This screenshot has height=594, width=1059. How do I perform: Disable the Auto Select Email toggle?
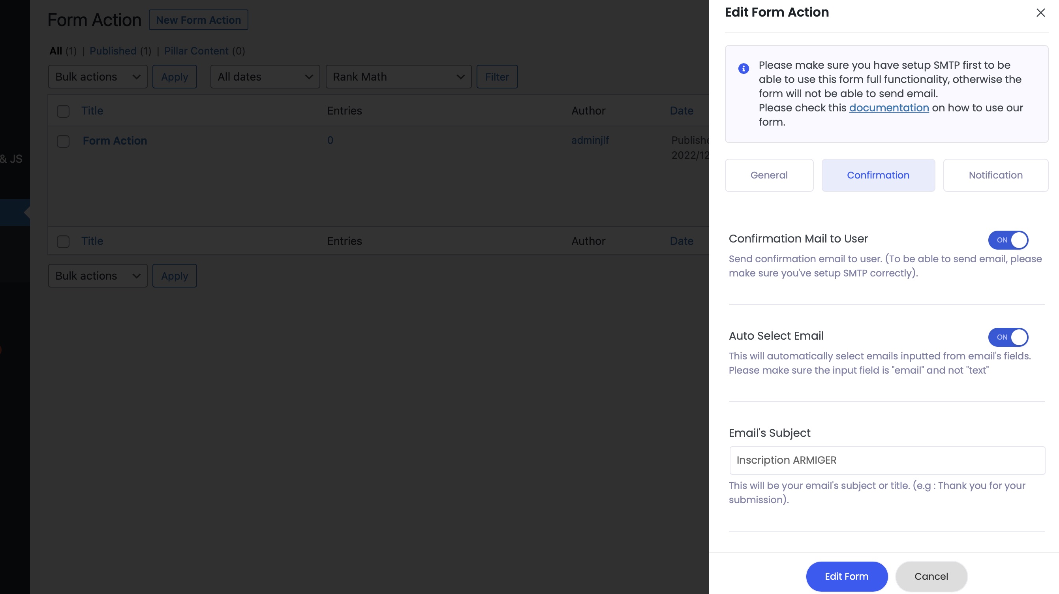pos(1008,337)
